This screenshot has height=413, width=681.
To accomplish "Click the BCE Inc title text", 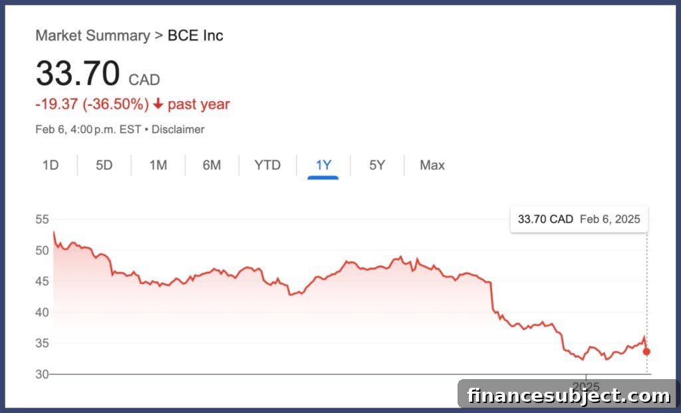I will (x=196, y=36).
